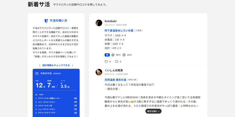This screenshot has width=235, height=117.
Task: Click the 今月のサ活 - 2018.04 - title
Action: 51,73
